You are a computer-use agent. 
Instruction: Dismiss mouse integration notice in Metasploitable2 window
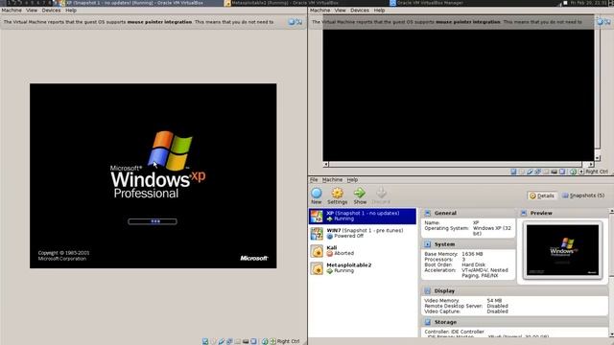[600, 22]
